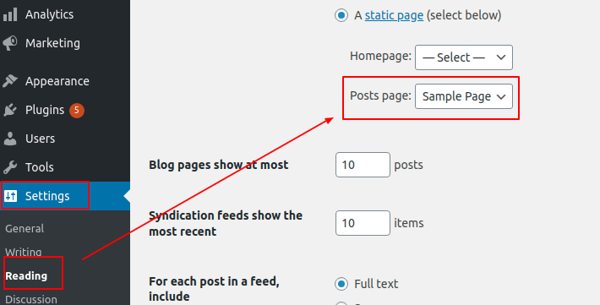Click the Settings sliders icon
Viewport: 600px width, 305px height.
pyautogui.click(x=11, y=196)
